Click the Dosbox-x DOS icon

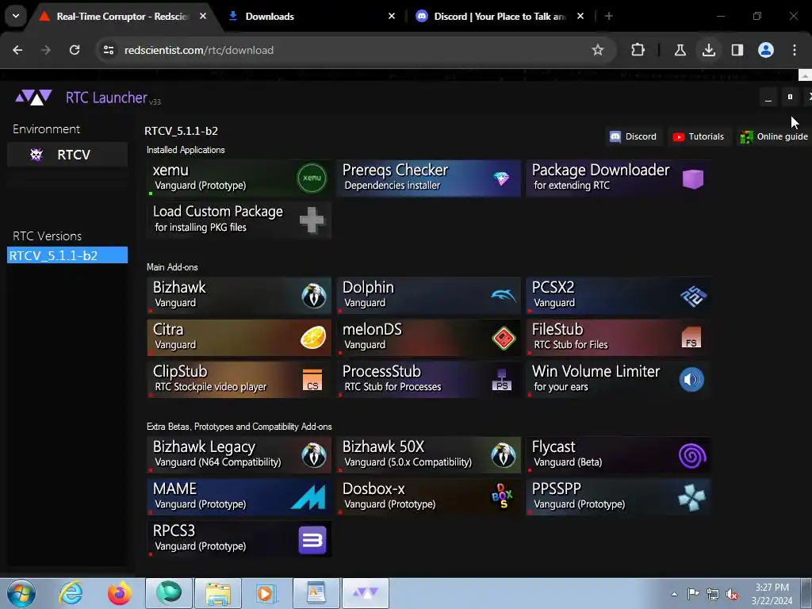pos(502,496)
